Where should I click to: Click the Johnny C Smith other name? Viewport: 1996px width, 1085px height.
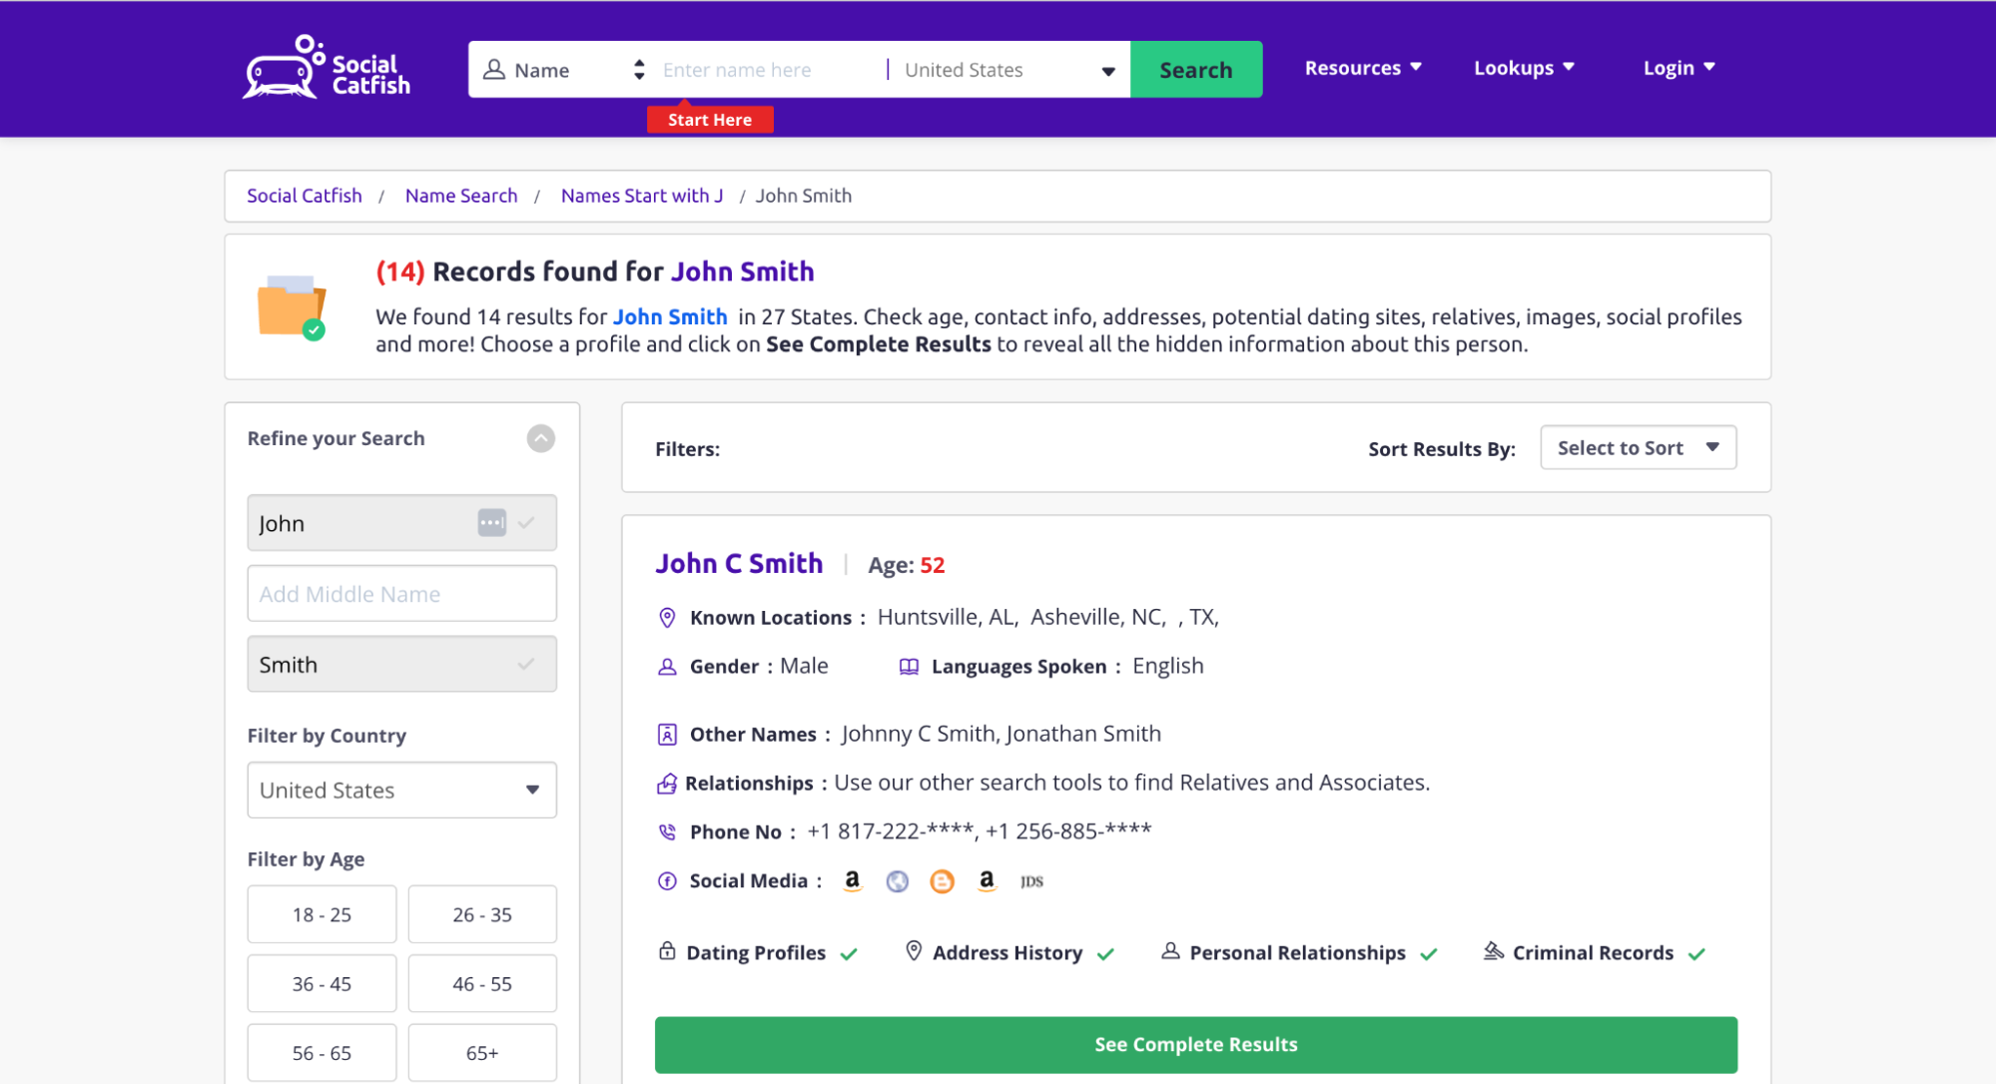[x=919, y=735]
